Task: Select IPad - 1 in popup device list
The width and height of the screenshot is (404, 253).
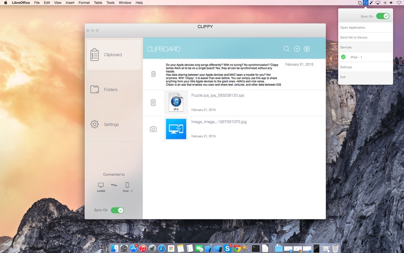Action: coord(365,57)
